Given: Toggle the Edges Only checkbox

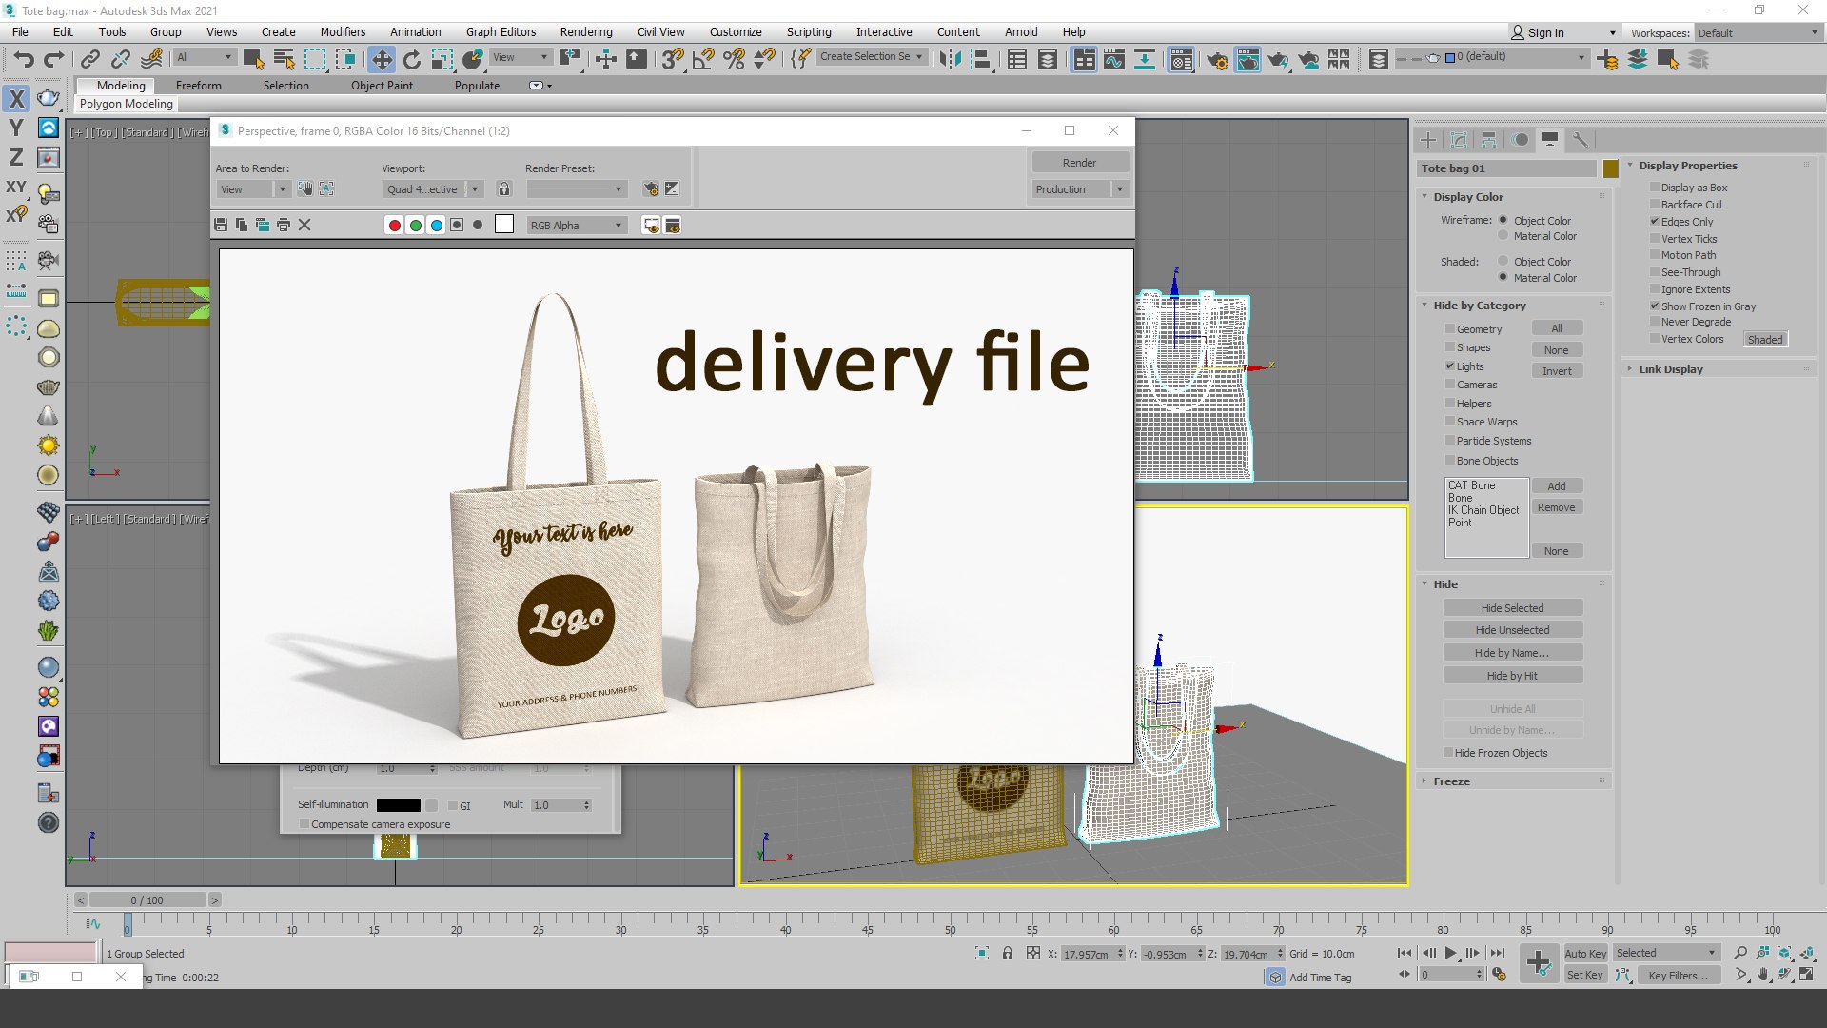Looking at the screenshot, I should (x=1655, y=222).
